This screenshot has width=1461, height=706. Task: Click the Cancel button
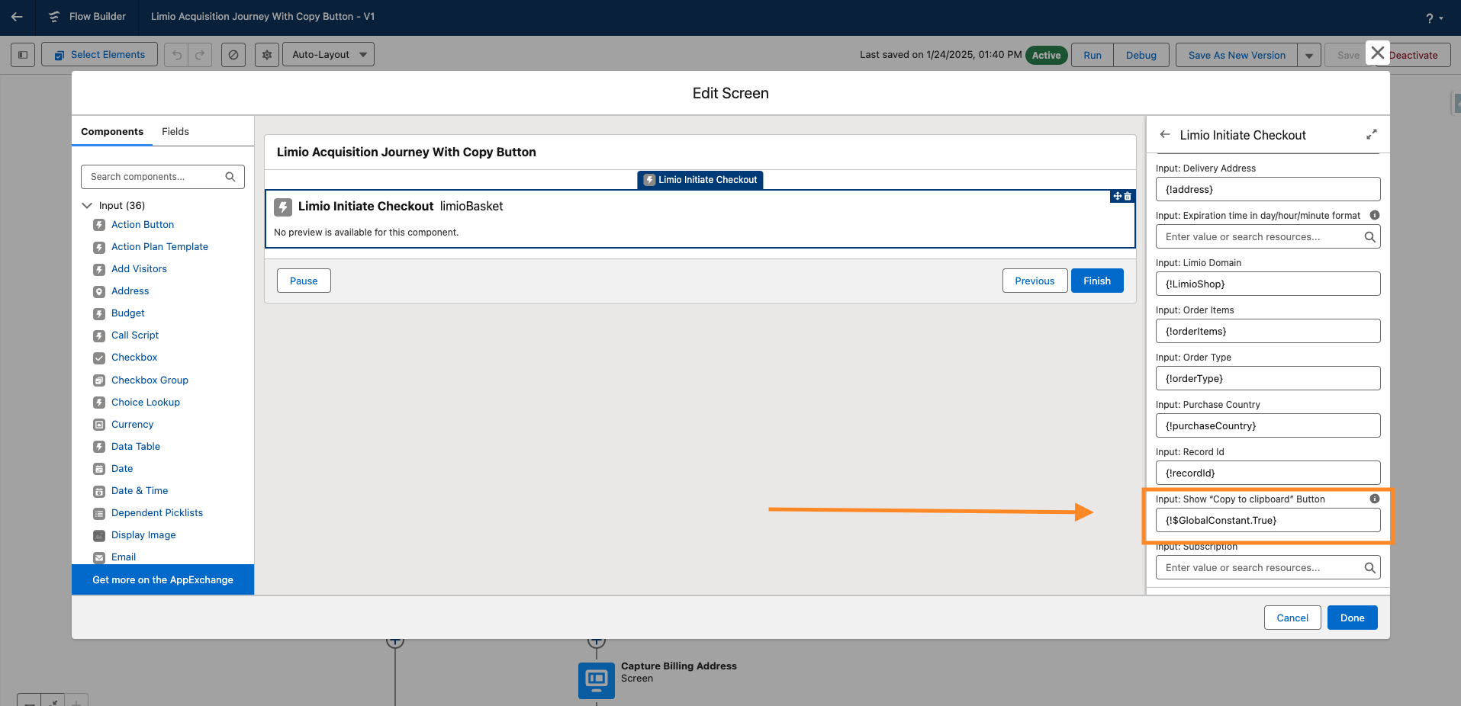(x=1292, y=618)
